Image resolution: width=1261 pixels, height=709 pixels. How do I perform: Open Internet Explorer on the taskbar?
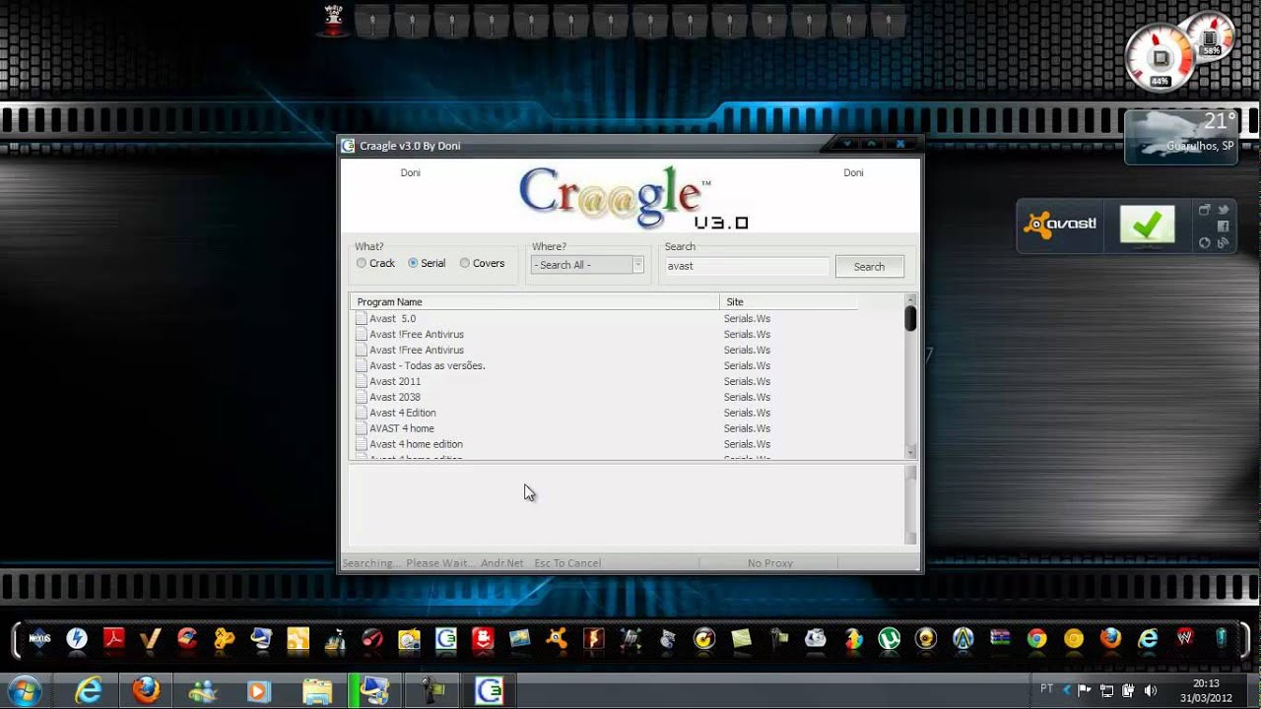[x=89, y=691]
